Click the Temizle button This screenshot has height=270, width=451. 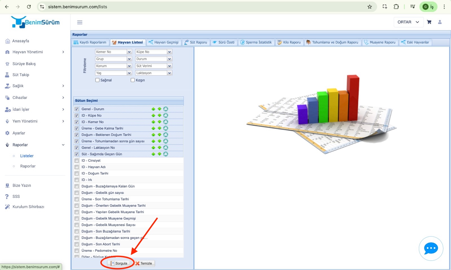(143, 263)
